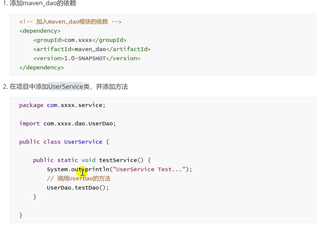
Task: Click the comment '// 调用UserDao的方法'
Action: tap(79, 178)
